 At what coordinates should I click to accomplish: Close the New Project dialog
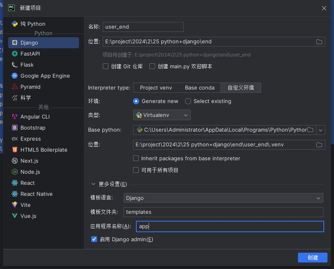coord(324,8)
